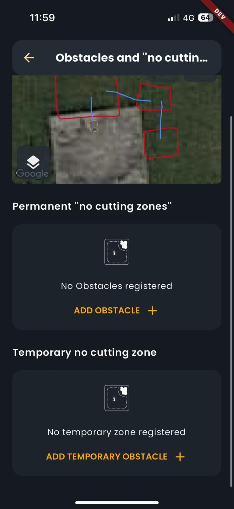
Task: Click the "No Obstacles registered" text
Action: 117,286
